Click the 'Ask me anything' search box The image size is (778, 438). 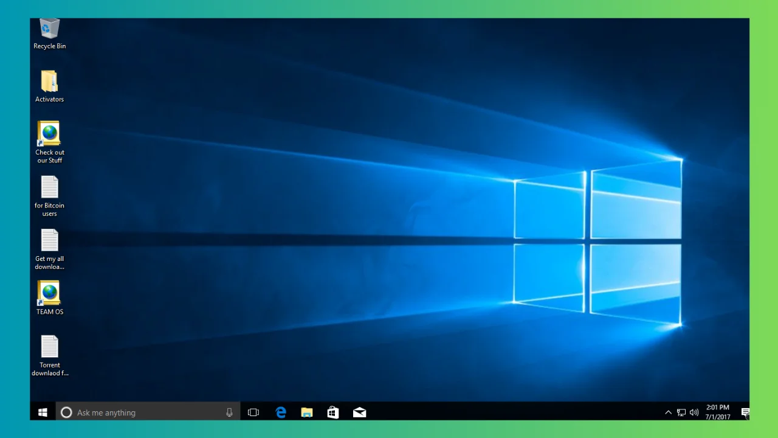(148, 412)
